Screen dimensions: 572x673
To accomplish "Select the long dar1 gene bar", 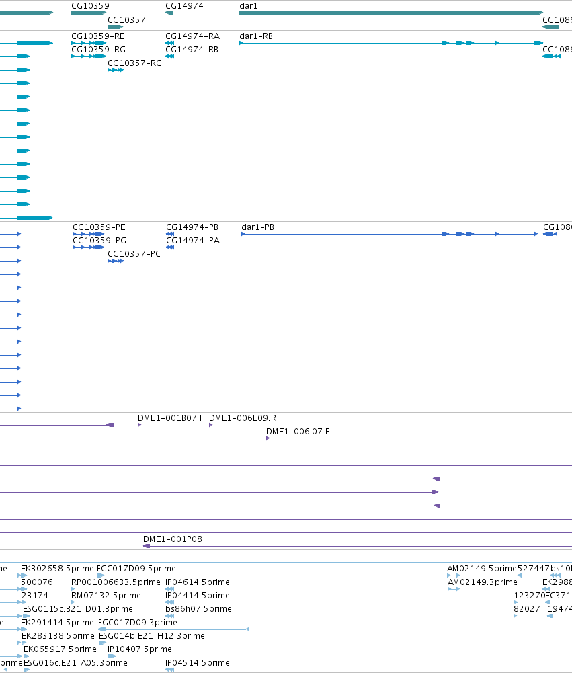I will coord(391,13).
